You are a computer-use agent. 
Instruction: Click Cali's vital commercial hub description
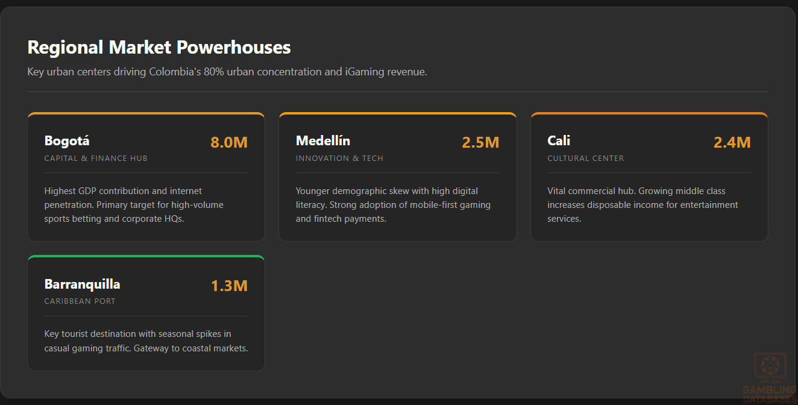pos(642,205)
